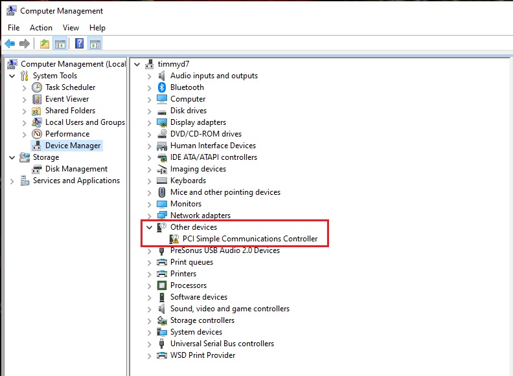This screenshot has height=376, width=513.
Task: Toggle Show/Hide Action Pane toolbar icon
Action: click(95, 43)
